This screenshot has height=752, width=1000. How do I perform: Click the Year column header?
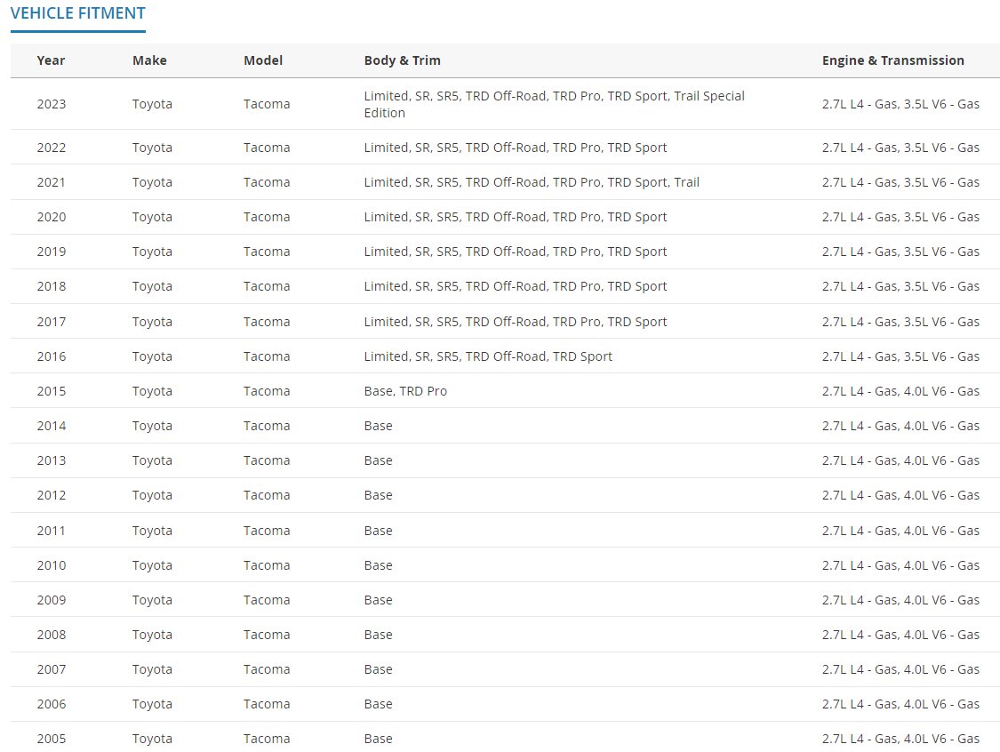pyautogui.click(x=51, y=60)
